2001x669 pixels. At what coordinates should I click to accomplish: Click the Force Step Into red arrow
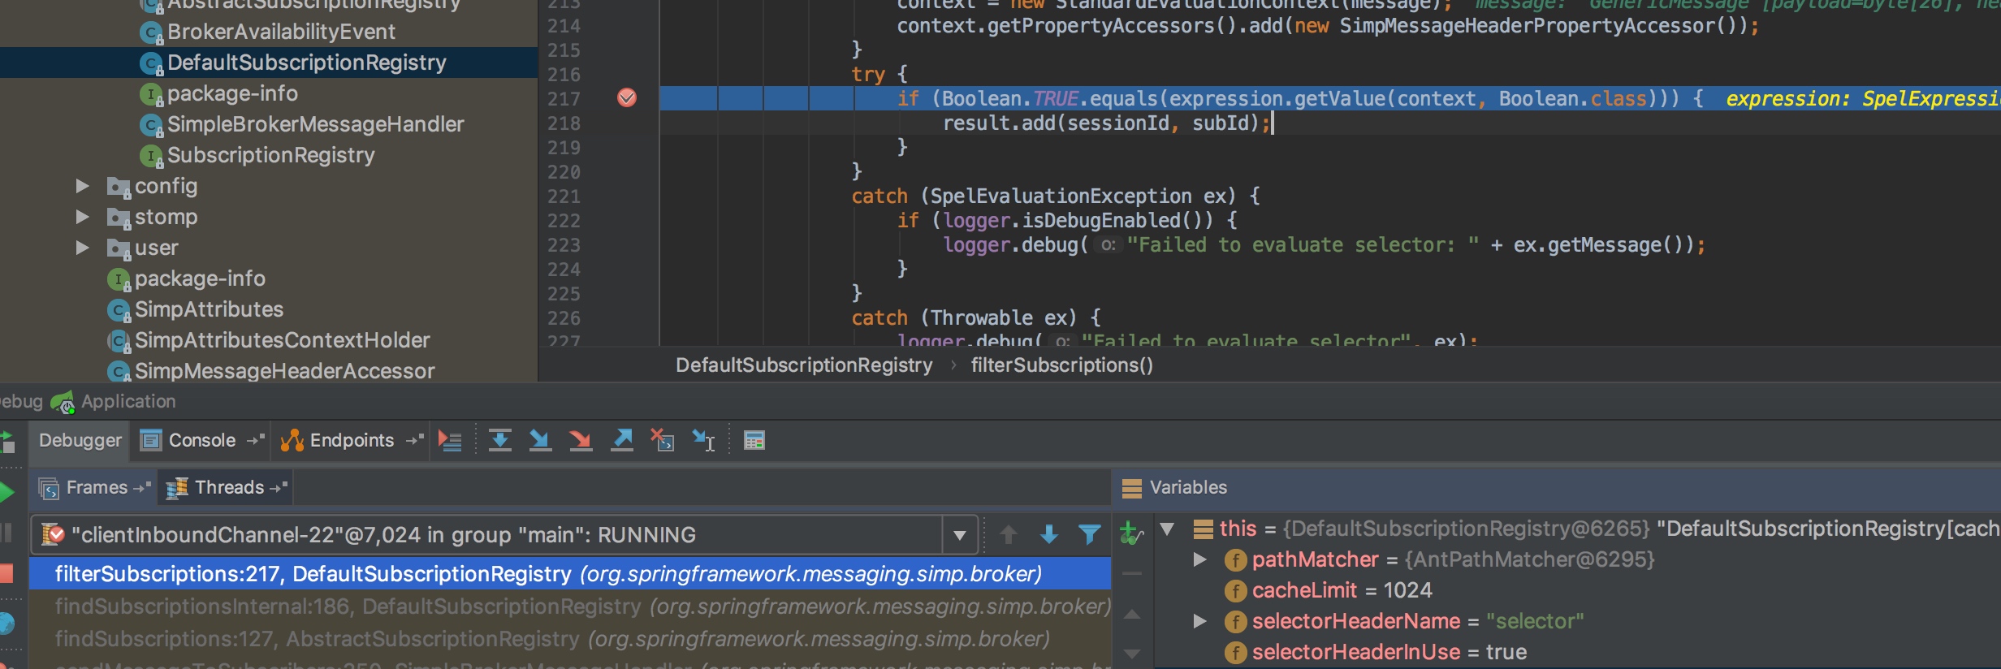[x=581, y=441]
